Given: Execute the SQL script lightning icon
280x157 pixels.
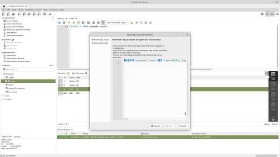Looking at the screenshot, I should pyautogui.click(x=69, y=23).
